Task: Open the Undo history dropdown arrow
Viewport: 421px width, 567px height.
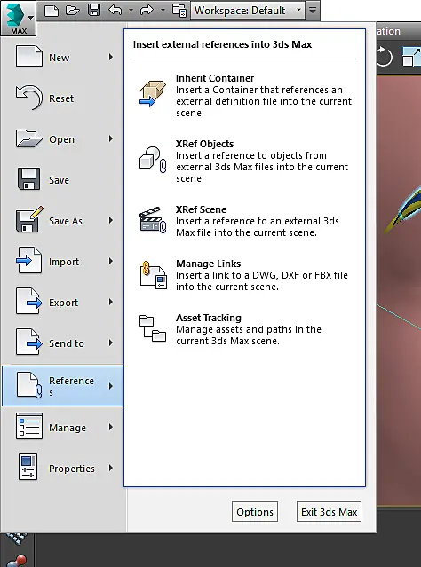Action: [131, 10]
